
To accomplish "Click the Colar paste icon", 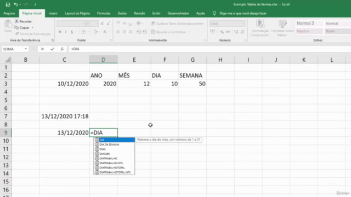I will click(x=8, y=24).
